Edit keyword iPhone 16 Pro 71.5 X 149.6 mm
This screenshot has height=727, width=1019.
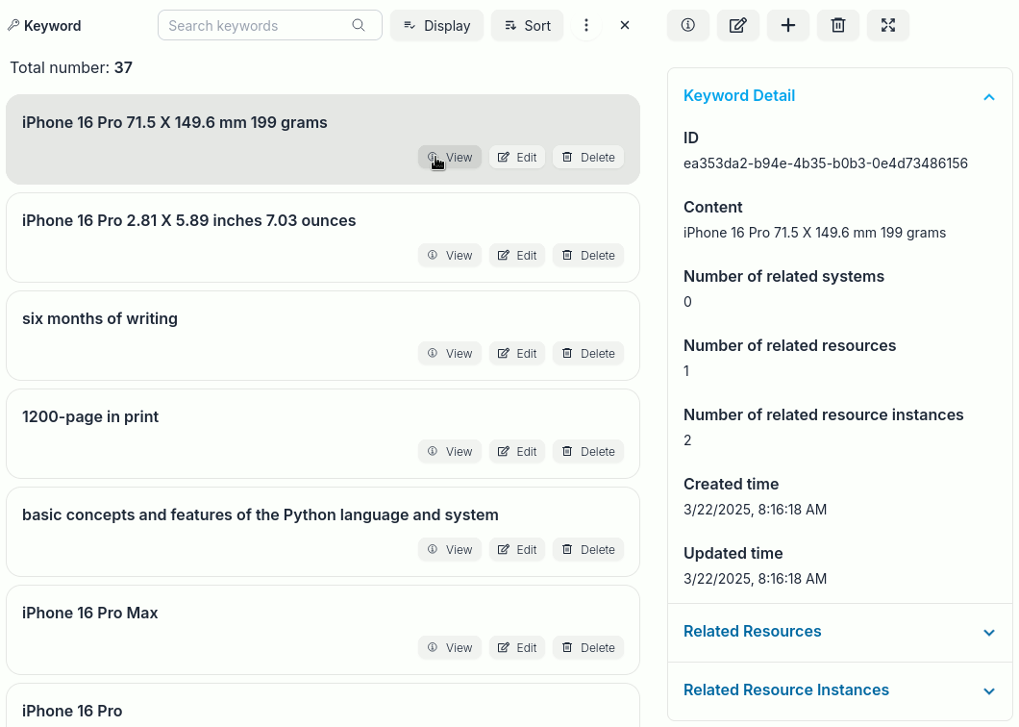(517, 158)
